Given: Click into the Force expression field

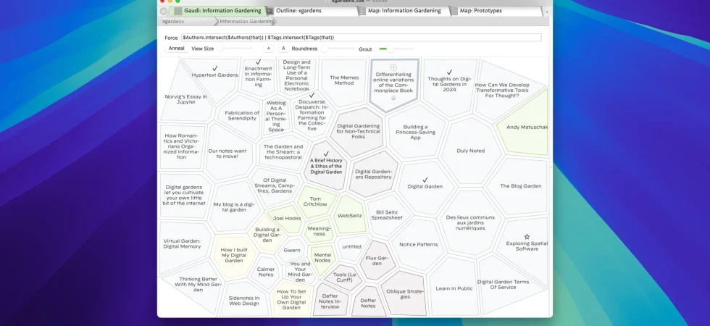Looking at the screenshot, I should (362, 38).
